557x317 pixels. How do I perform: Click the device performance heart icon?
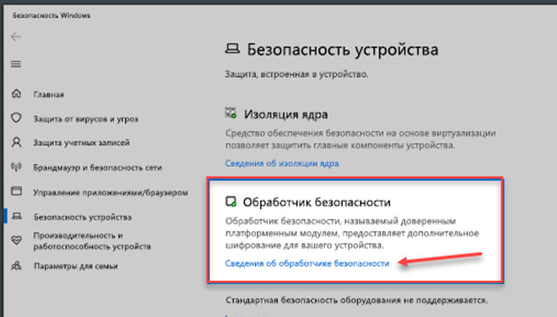[17, 240]
